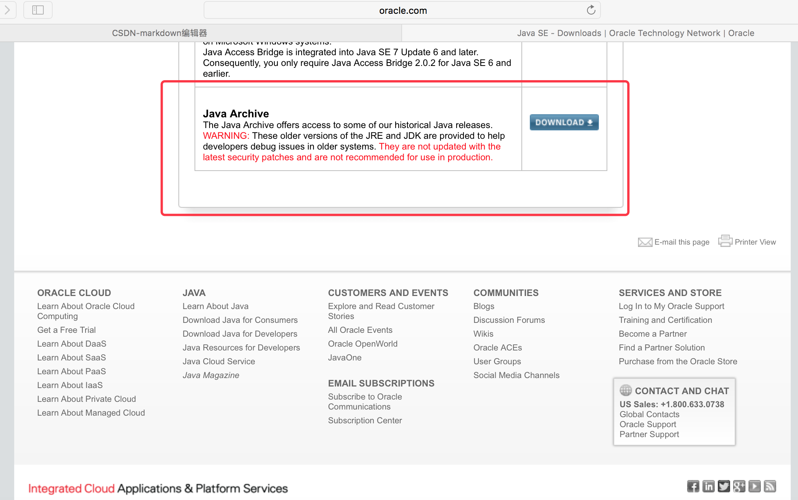Open the RSS feed icon

[x=770, y=486]
